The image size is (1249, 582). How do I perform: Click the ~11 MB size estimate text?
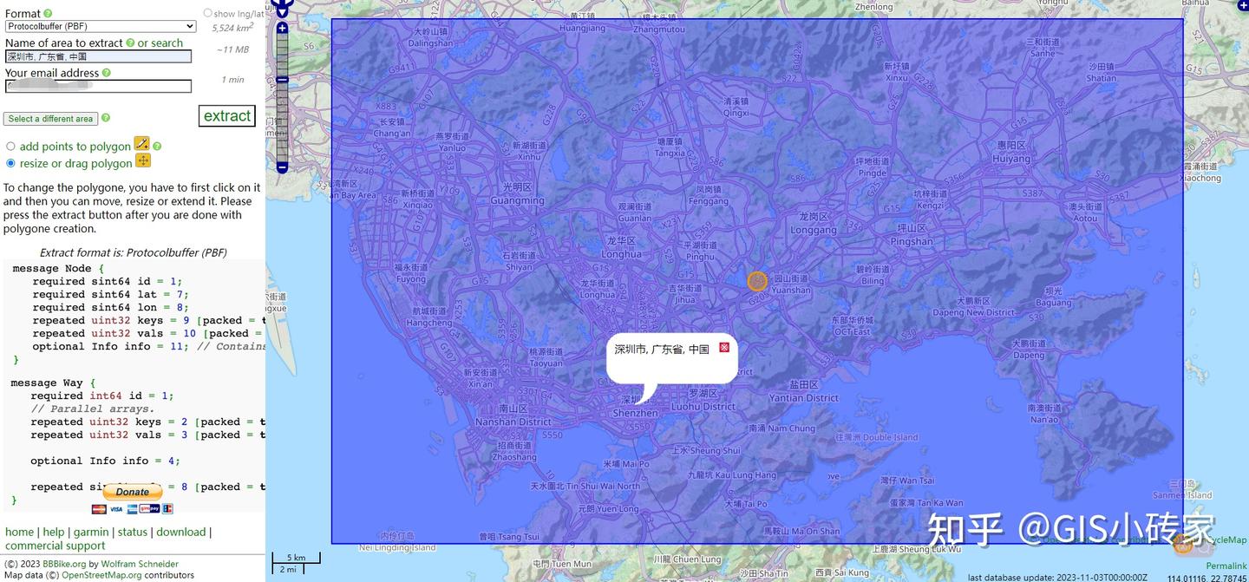232,49
